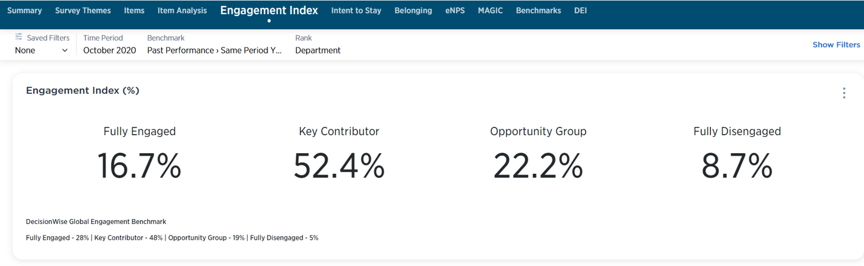Open the Intent to Stay tab
Image resolution: width=864 pixels, height=266 pixels.
pyautogui.click(x=356, y=11)
